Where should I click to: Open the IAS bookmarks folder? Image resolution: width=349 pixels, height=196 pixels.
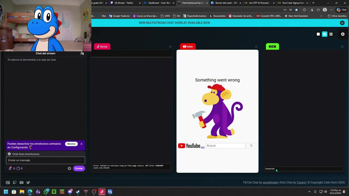pos(176,16)
